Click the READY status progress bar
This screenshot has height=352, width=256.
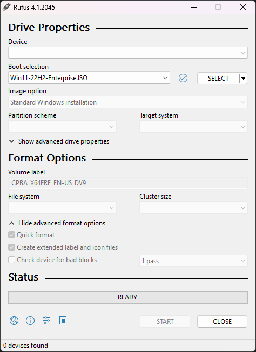[x=128, y=297]
